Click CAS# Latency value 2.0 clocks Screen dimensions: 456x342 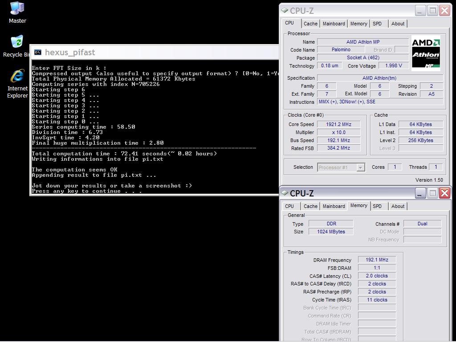click(x=377, y=276)
